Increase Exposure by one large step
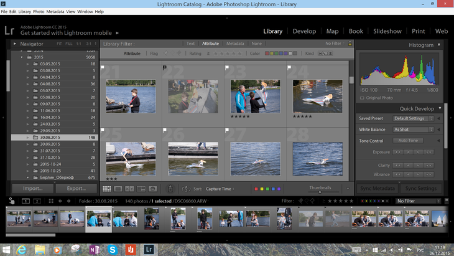Viewport: 454px width, 256px height. [429, 152]
